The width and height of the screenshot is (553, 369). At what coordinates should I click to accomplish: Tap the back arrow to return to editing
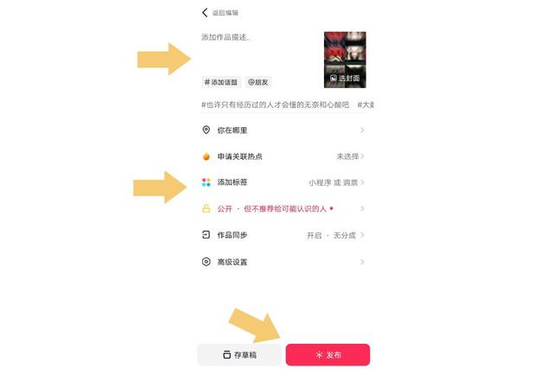[x=205, y=13]
